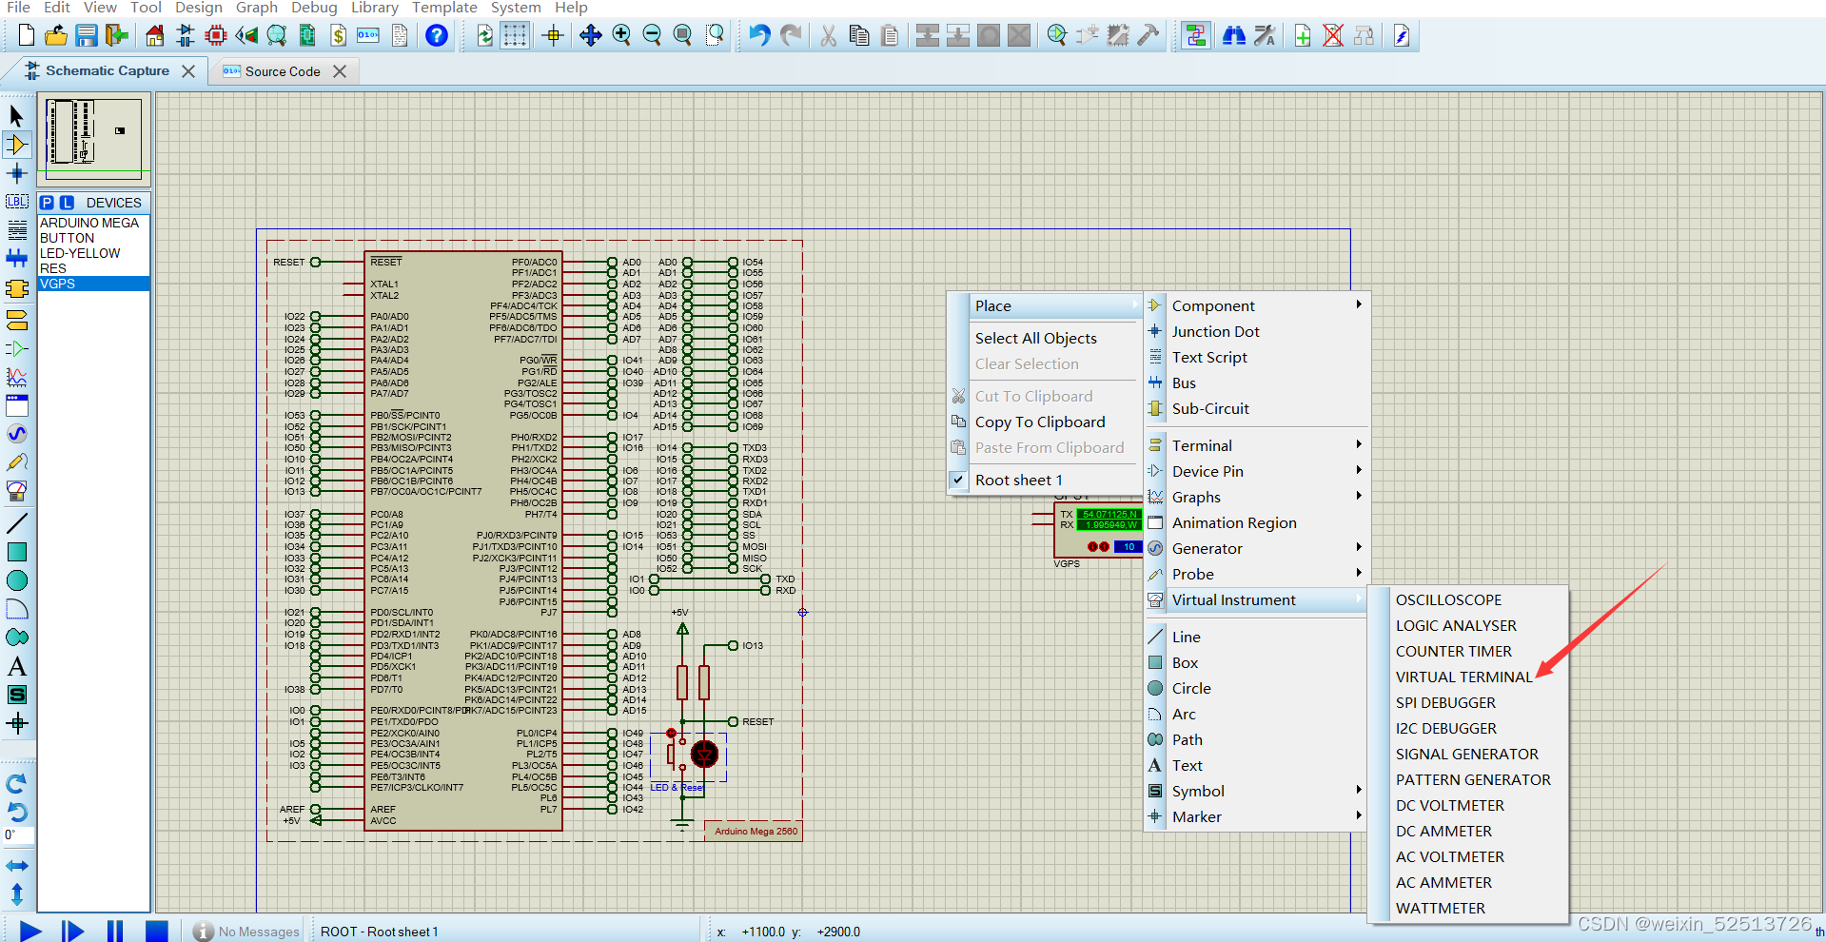Viewport: 1826px width, 942px height.
Task: Click the Zoom In magnifier icon
Action: (x=621, y=36)
